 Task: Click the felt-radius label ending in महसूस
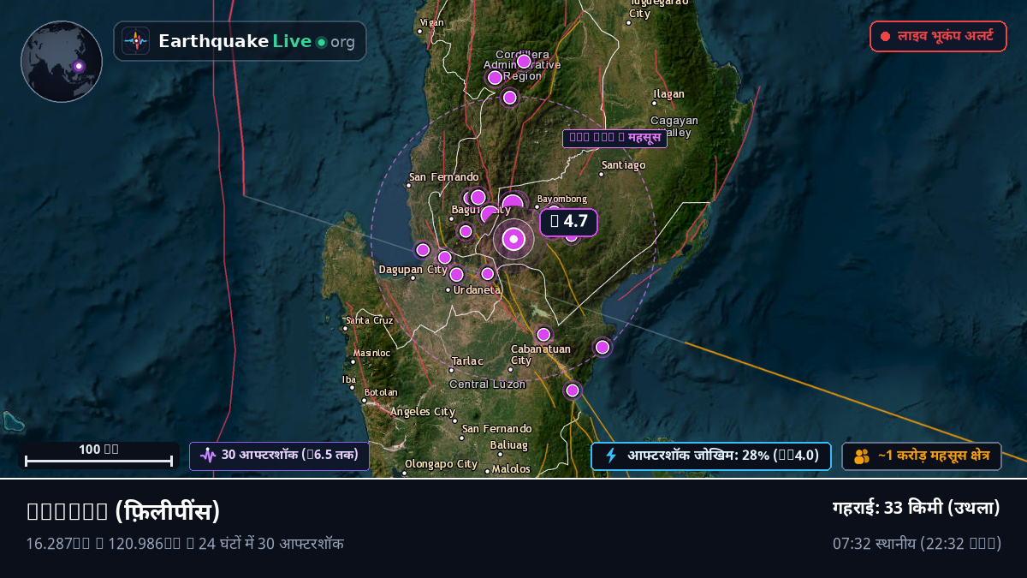(614, 138)
